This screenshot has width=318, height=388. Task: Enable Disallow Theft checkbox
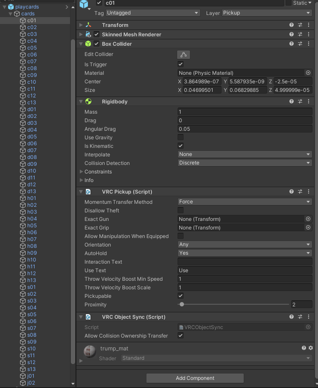tap(181, 210)
